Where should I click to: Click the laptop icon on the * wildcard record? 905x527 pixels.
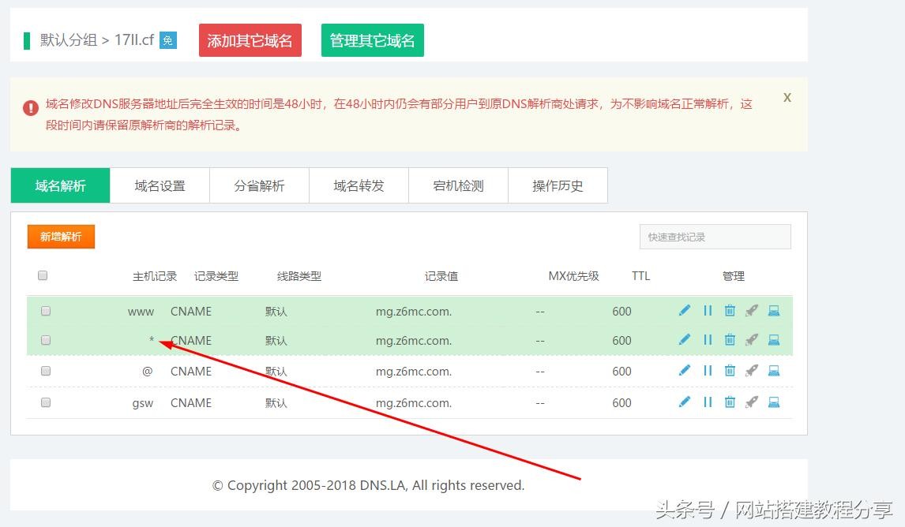[x=774, y=340]
